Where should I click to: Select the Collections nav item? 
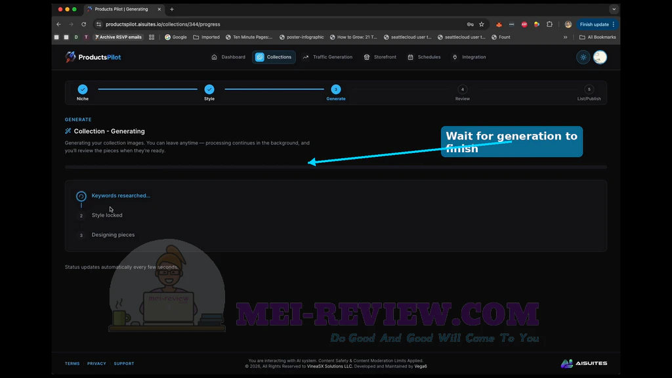pyautogui.click(x=274, y=57)
